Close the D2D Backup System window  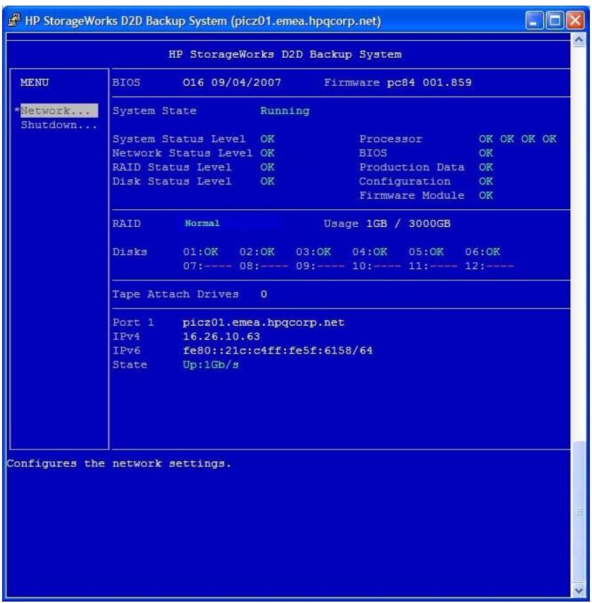pyautogui.click(x=576, y=20)
